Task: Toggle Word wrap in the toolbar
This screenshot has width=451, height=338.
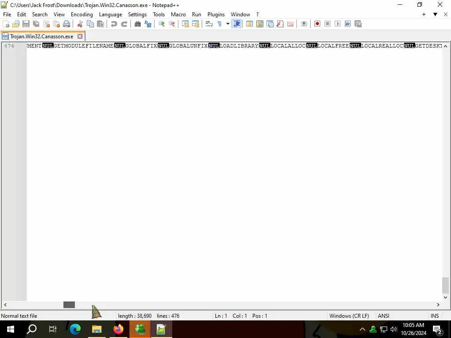Action: [209, 24]
